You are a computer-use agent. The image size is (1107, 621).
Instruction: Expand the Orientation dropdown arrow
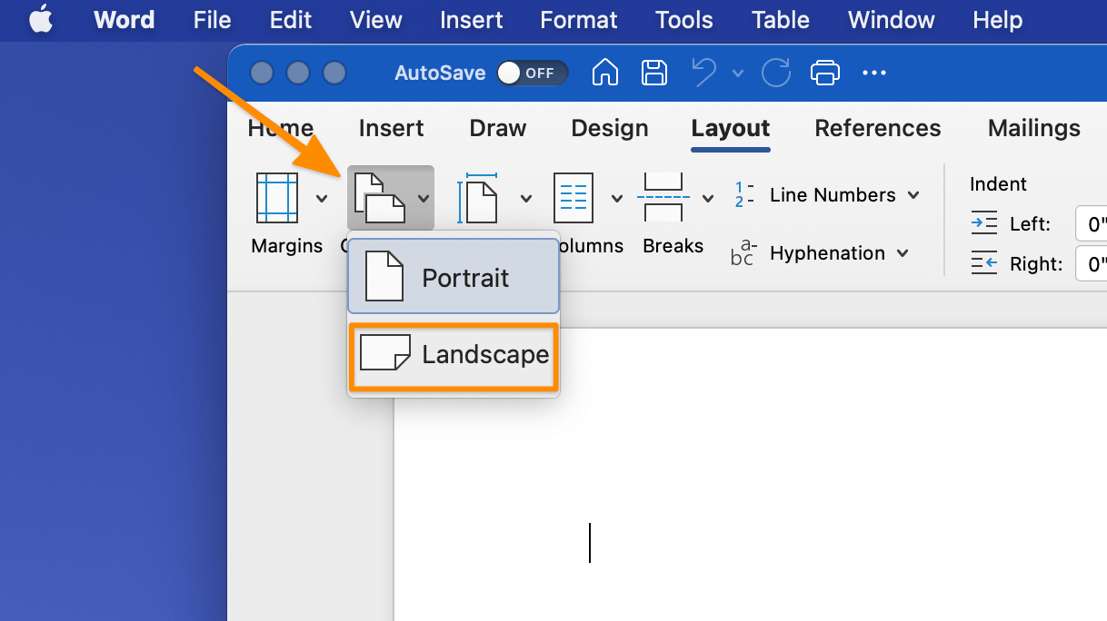click(423, 198)
